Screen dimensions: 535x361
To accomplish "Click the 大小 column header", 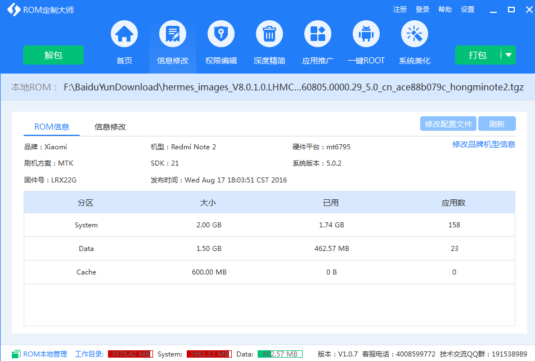I will point(208,203).
